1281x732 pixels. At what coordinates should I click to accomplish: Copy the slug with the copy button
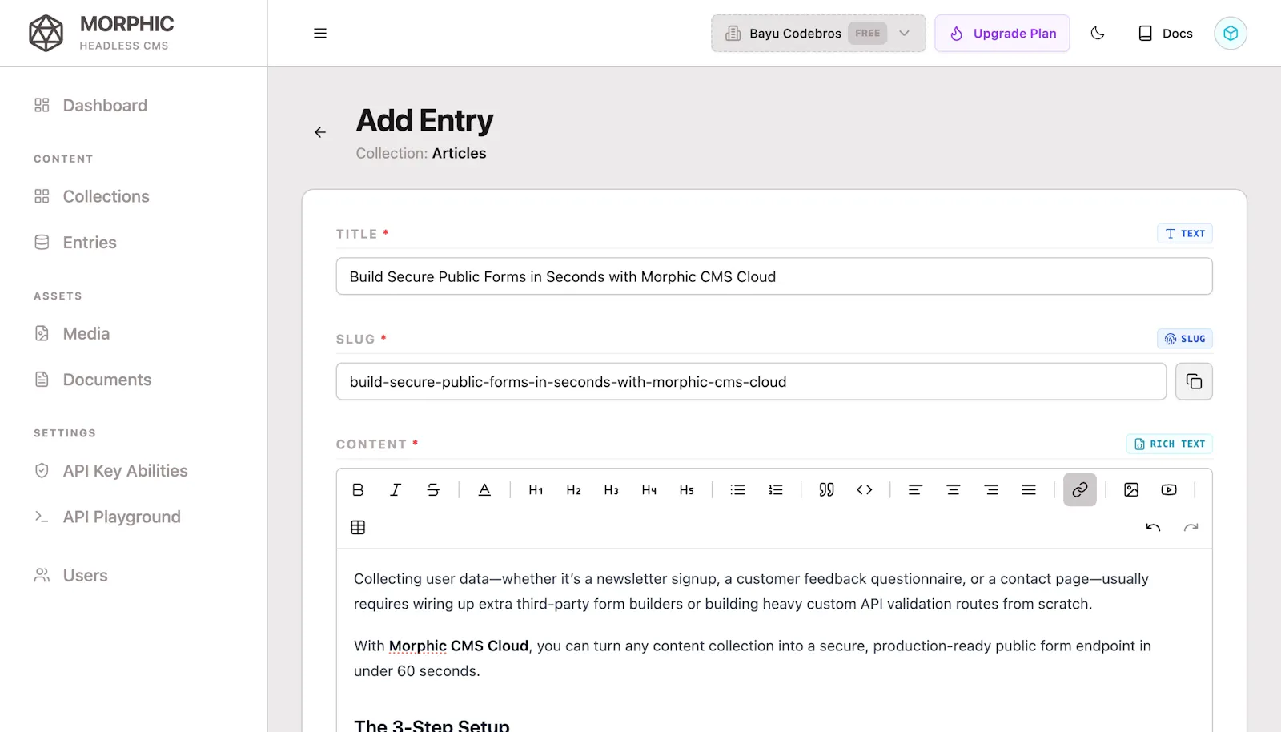click(x=1194, y=381)
